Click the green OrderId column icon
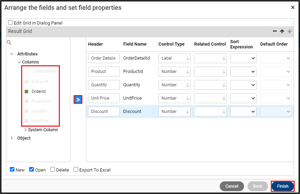Screen dimensions: 300x194 26,92
